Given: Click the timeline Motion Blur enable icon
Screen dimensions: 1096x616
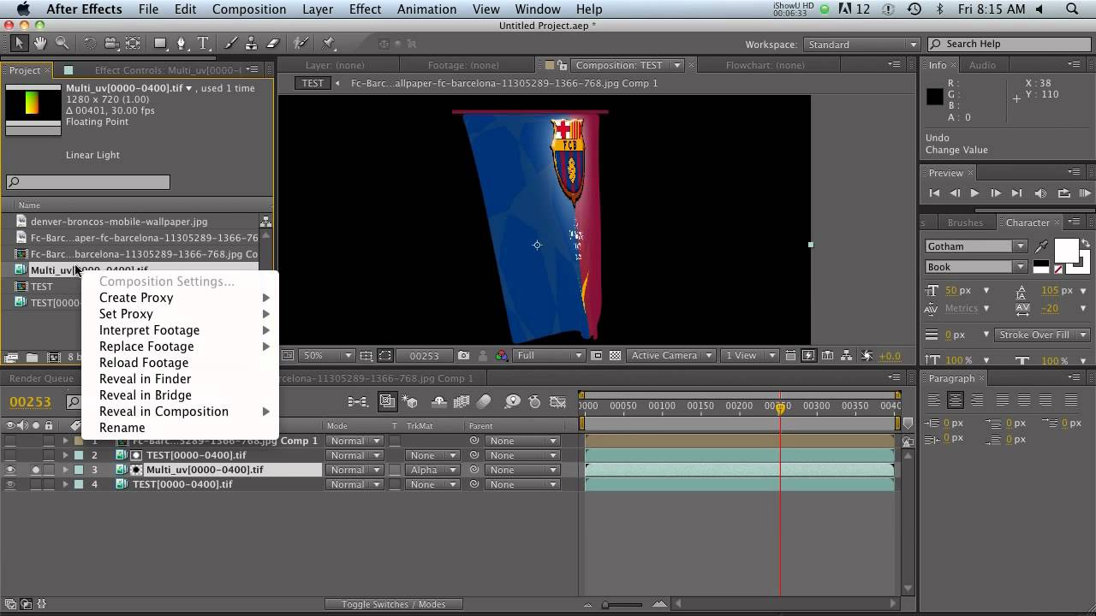Looking at the screenshot, I should coord(484,401).
